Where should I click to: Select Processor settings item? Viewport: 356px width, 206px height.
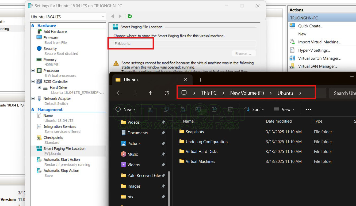pyautogui.click(x=51, y=70)
